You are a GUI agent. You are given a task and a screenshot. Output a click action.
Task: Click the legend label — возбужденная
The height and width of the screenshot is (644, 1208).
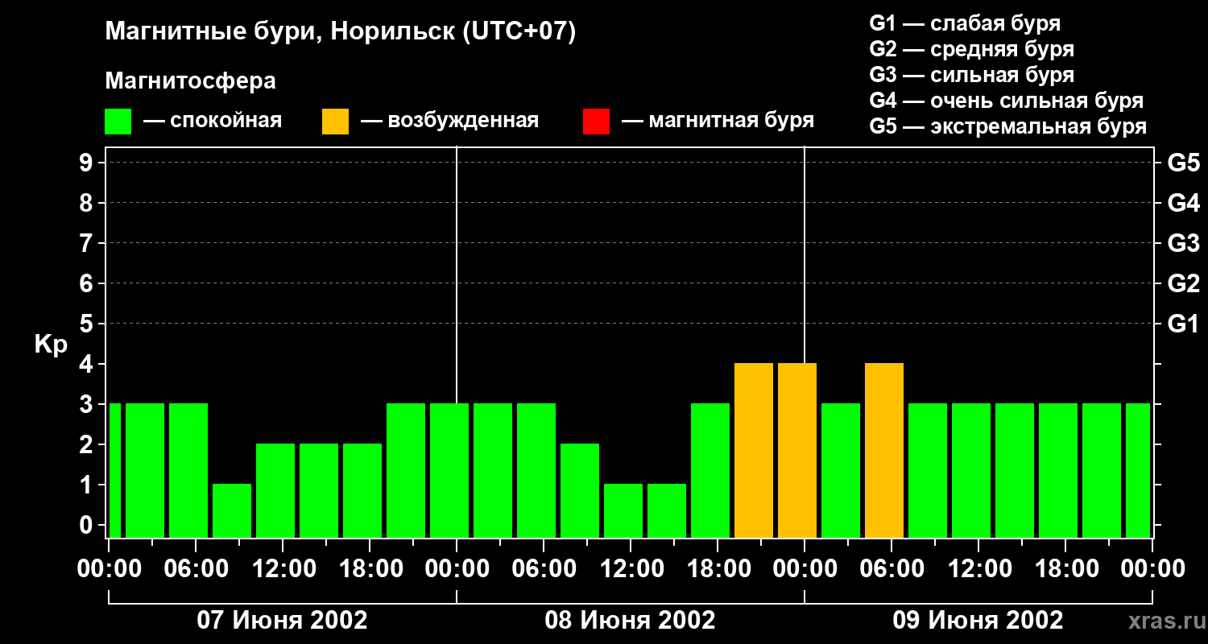449,122
